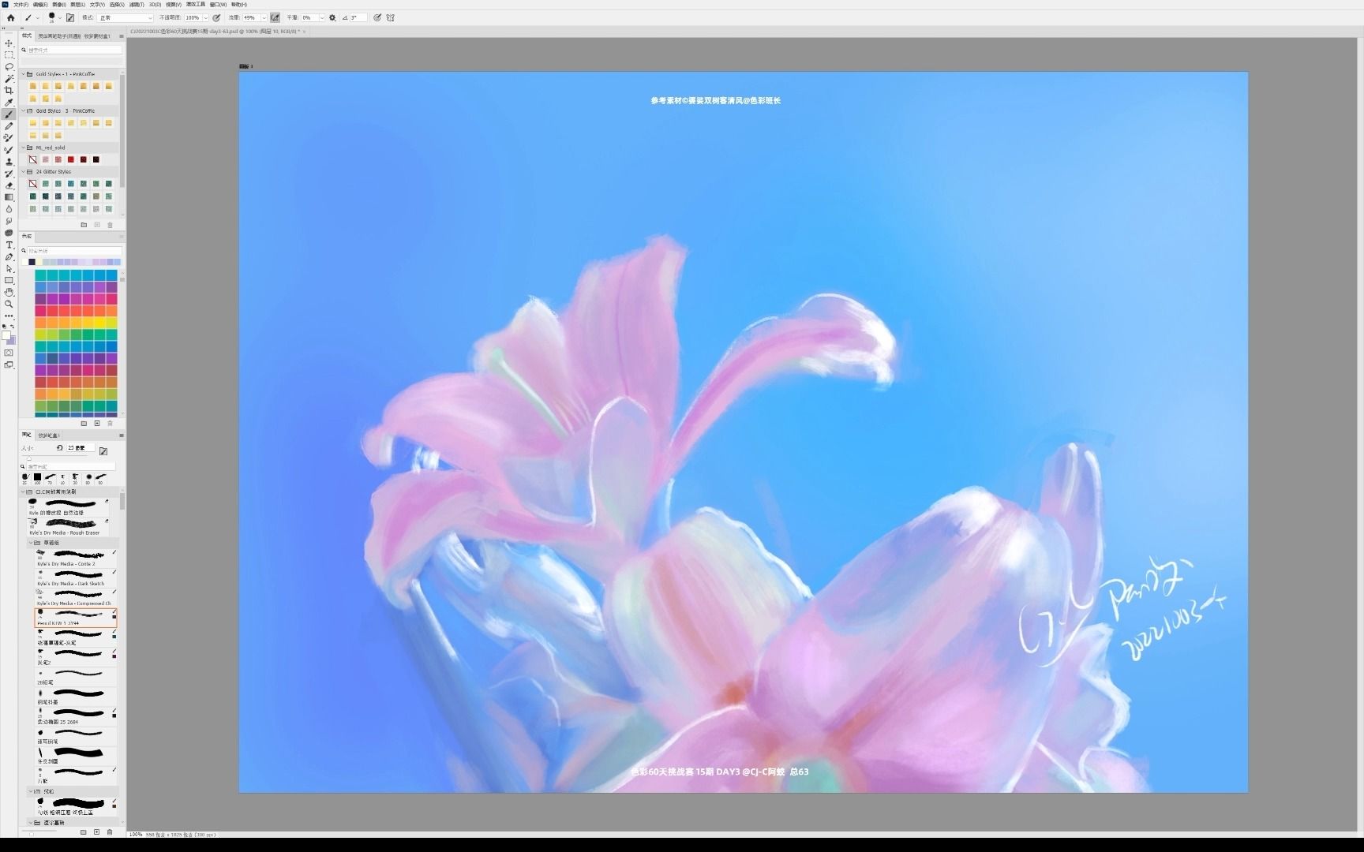Collapse 24 Glitter Styles group

(23, 172)
